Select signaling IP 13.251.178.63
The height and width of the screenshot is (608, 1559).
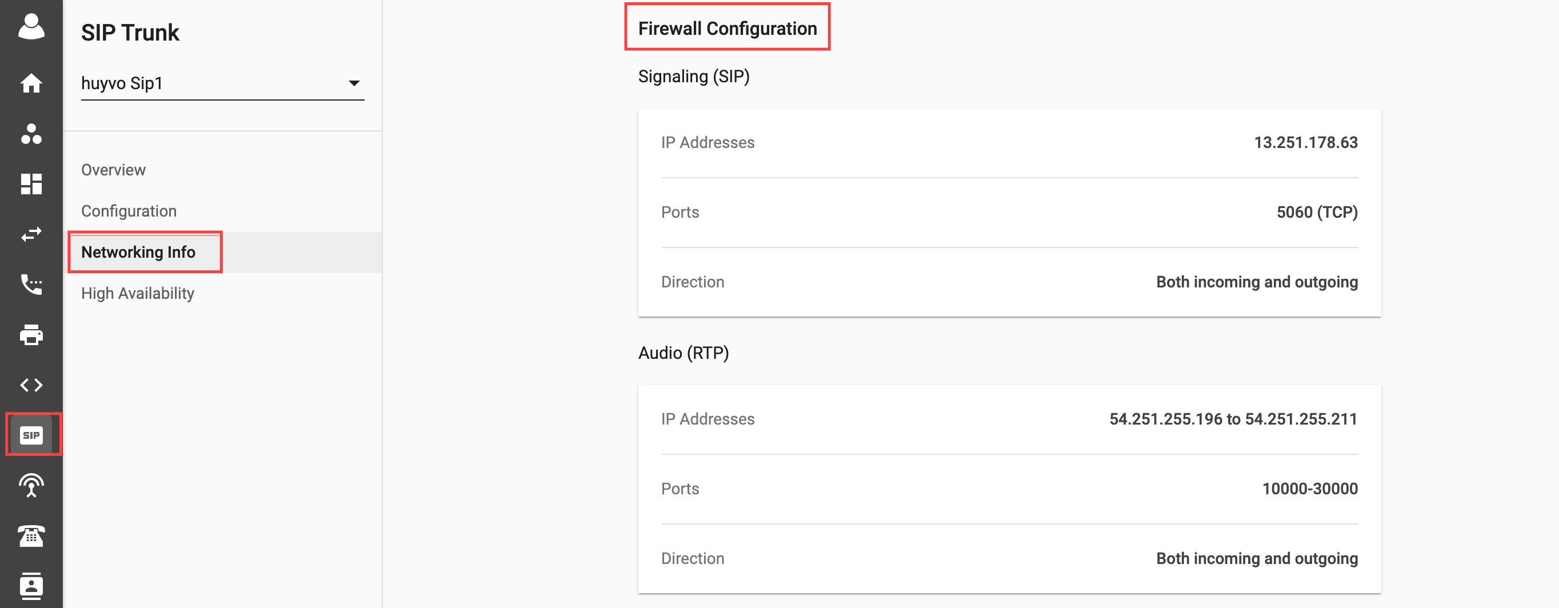pyautogui.click(x=1305, y=143)
